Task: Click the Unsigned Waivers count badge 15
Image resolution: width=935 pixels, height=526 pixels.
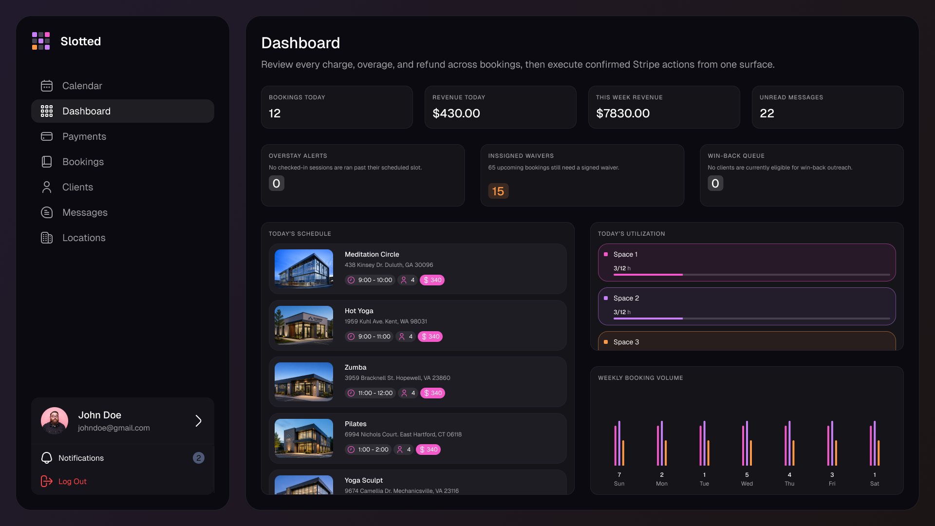Action: coord(498,191)
